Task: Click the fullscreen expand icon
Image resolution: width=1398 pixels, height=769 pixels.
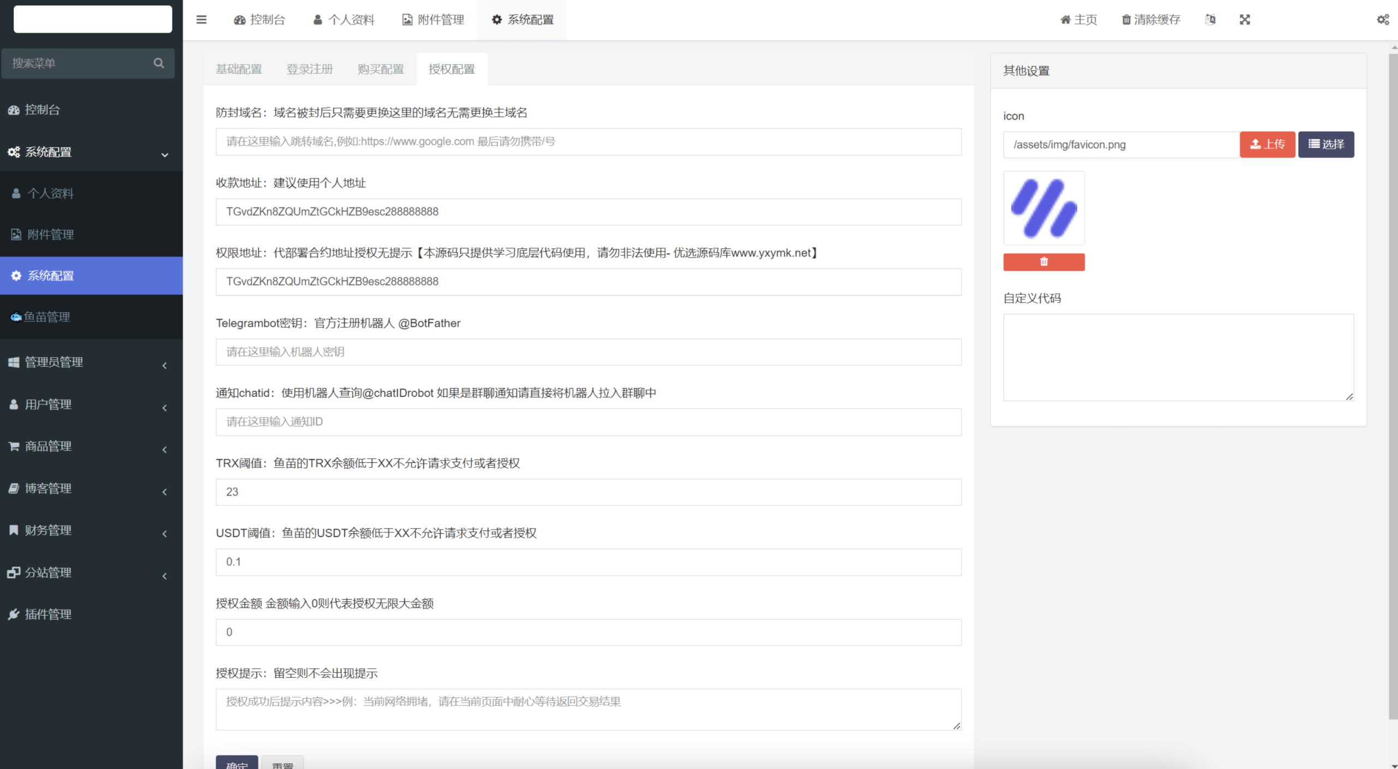Action: [x=1245, y=20]
